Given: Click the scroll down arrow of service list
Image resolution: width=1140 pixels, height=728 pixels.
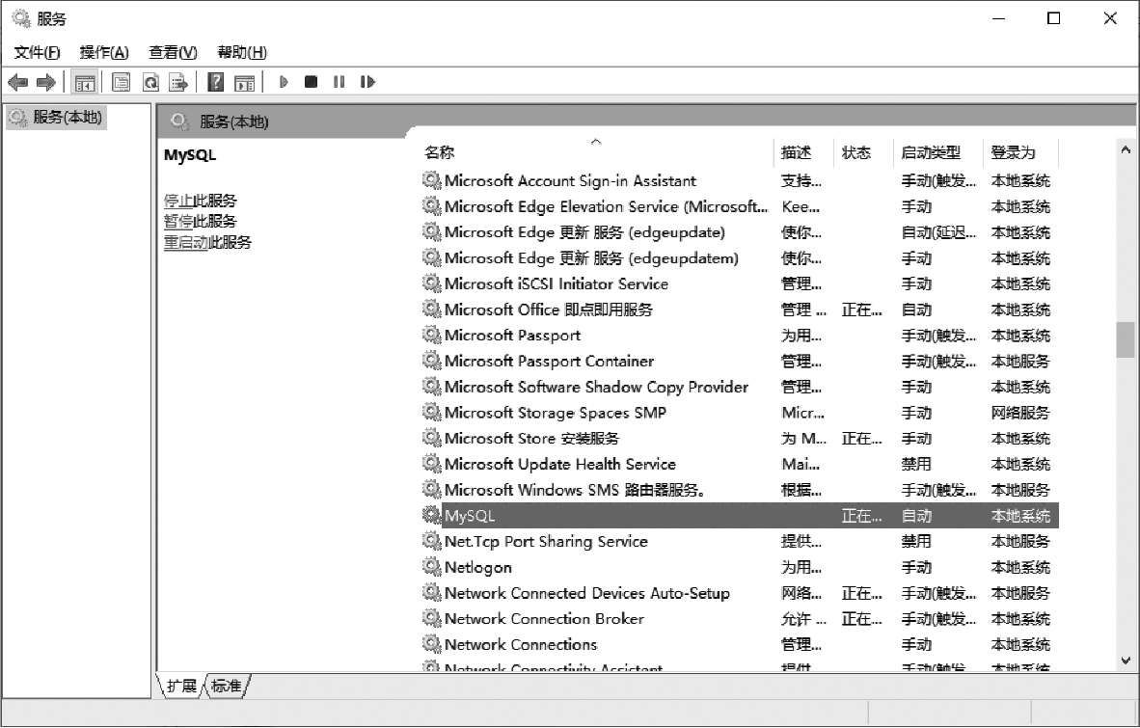Looking at the screenshot, I should click(x=1125, y=661).
